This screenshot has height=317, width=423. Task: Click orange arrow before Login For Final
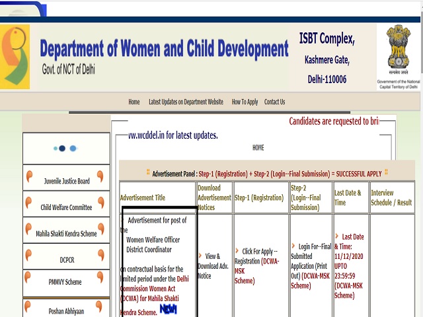(293, 246)
